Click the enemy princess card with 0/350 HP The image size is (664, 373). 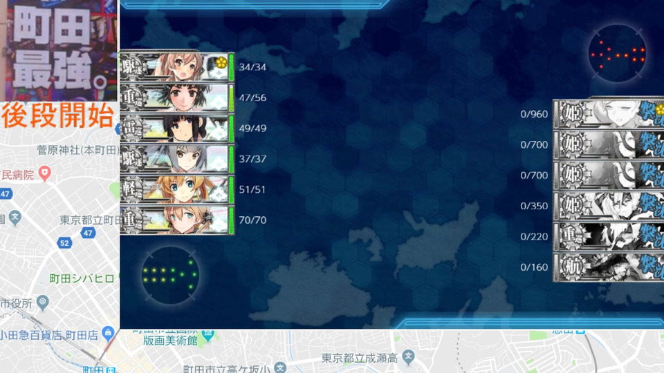[609, 206]
